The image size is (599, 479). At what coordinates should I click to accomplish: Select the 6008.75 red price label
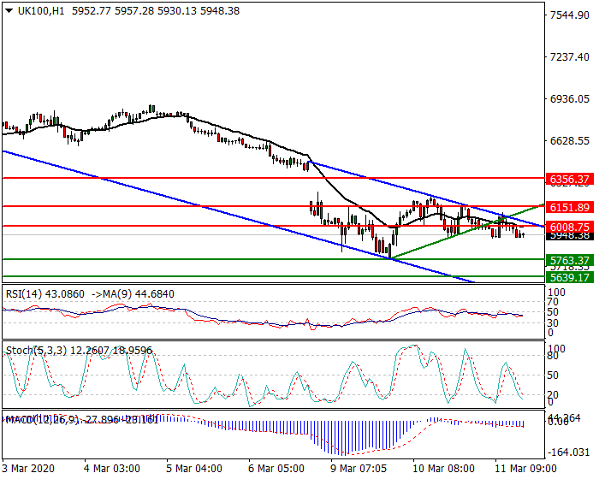point(570,227)
